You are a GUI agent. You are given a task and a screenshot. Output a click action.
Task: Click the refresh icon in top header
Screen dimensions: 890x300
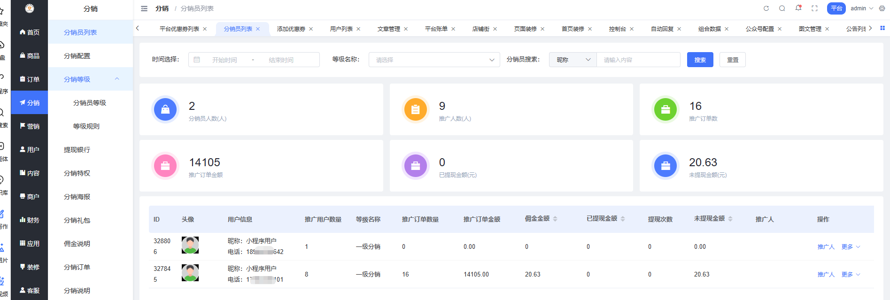point(766,8)
